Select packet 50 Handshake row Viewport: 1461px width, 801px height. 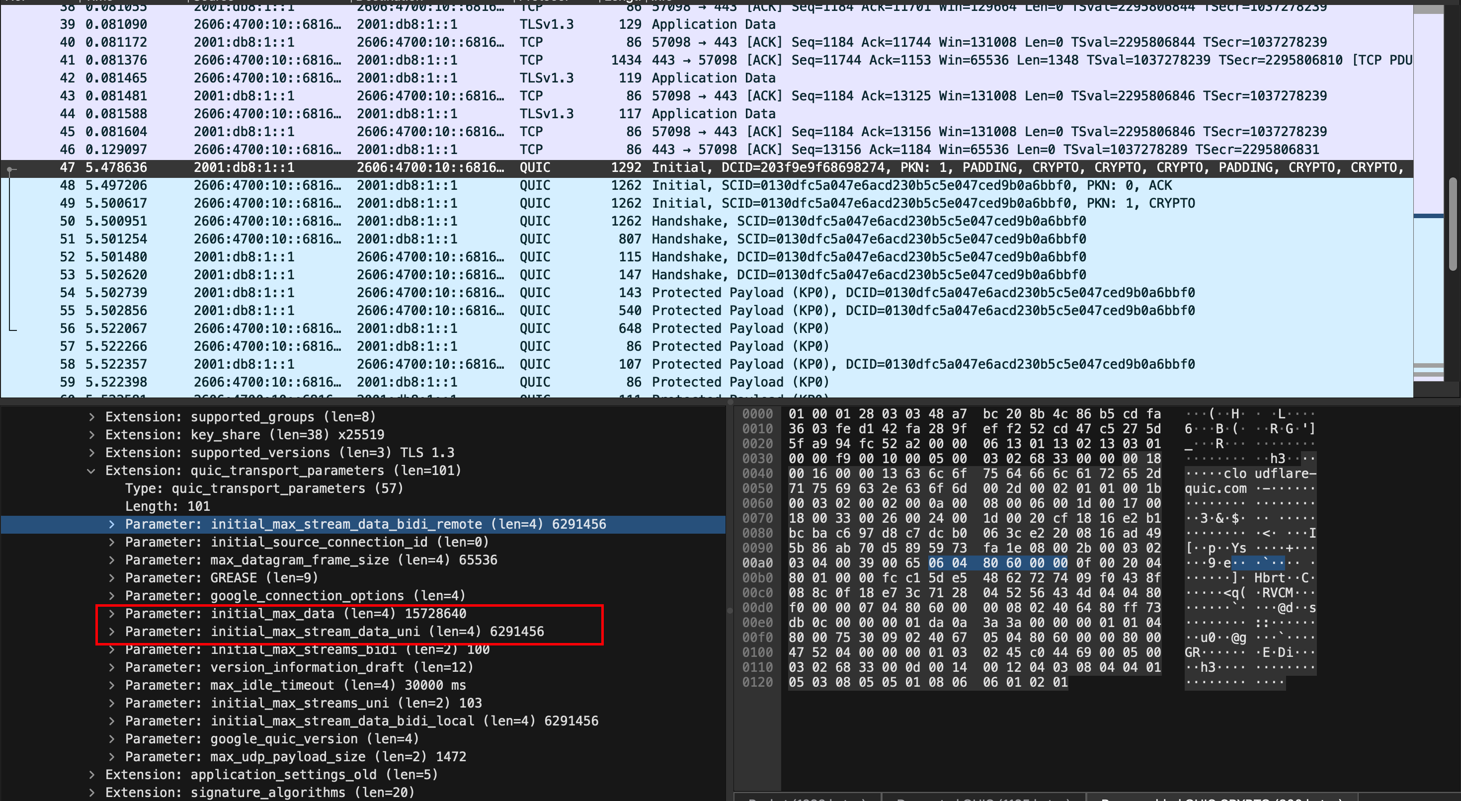(707, 221)
